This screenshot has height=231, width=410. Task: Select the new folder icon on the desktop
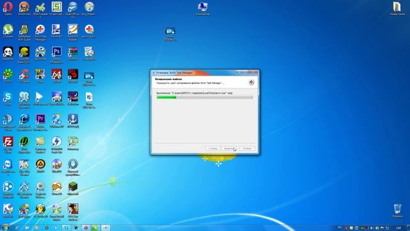click(x=397, y=8)
